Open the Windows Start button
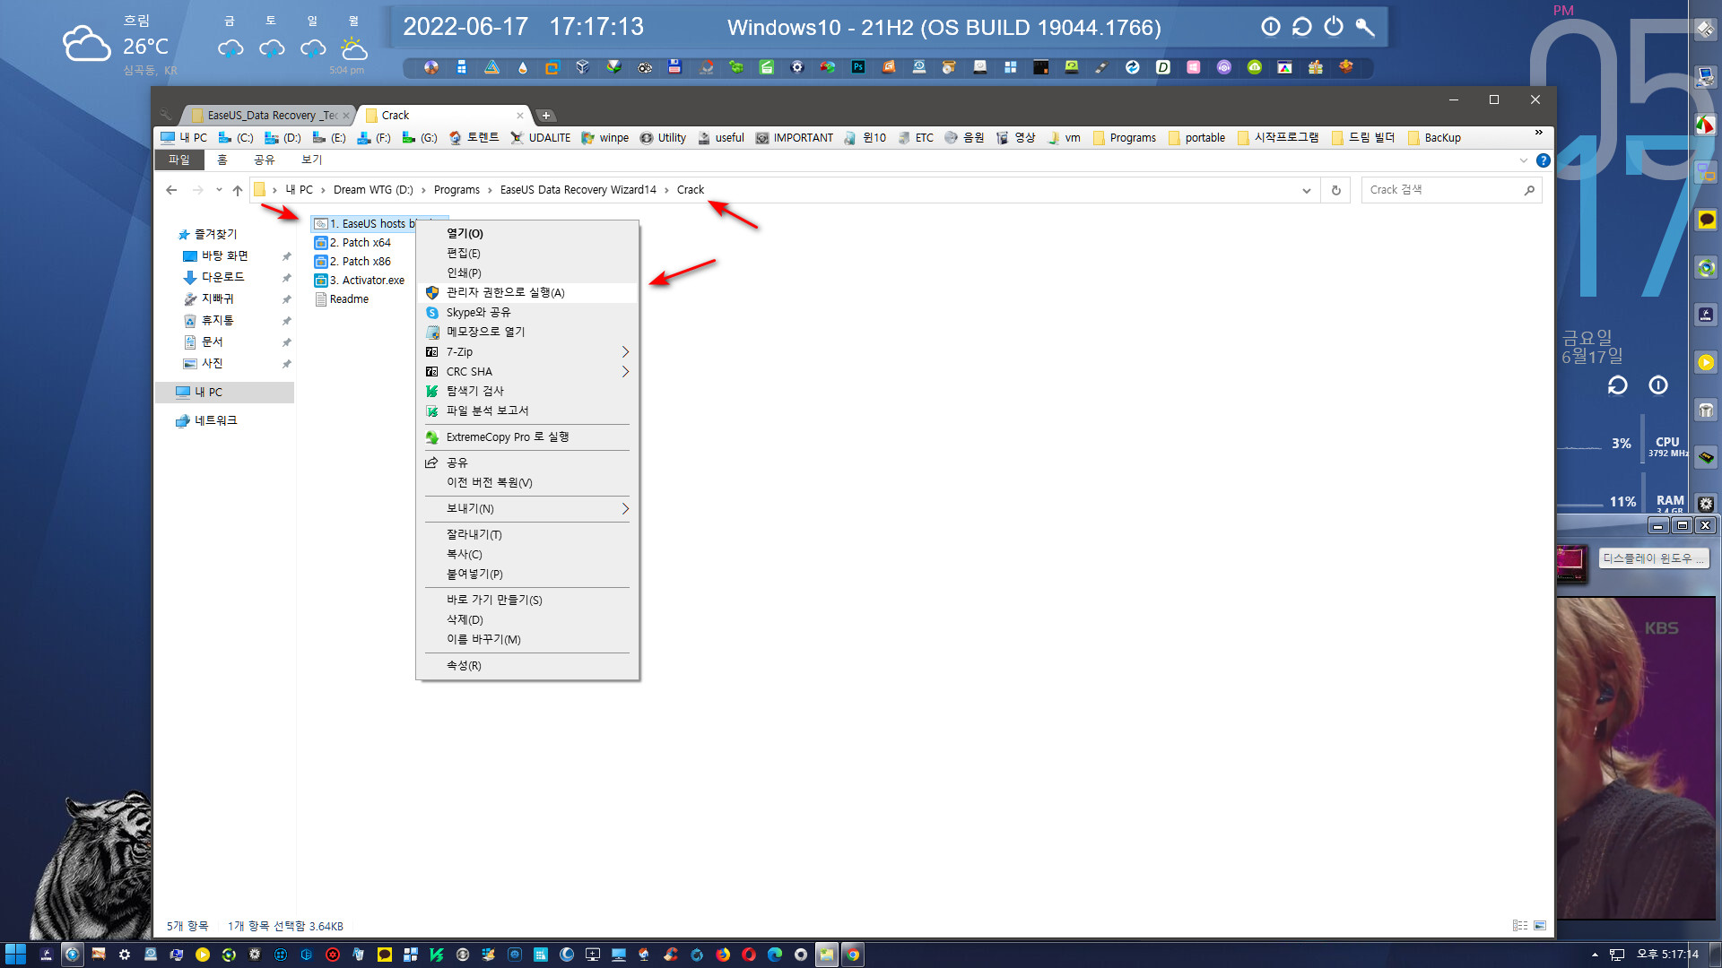1722x968 pixels. click(x=15, y=955)
